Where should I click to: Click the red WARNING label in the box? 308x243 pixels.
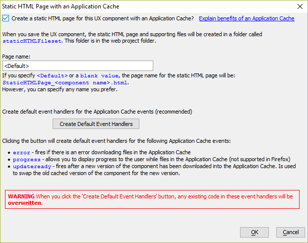[21, 196]
